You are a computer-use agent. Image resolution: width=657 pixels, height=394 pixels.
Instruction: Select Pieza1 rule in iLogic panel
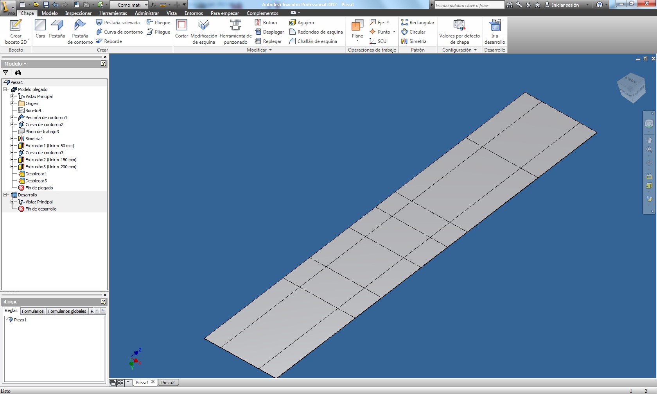click(17, 320)
